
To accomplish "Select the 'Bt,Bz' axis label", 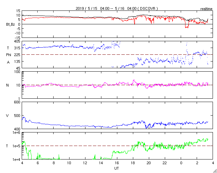I will (11, 25).
